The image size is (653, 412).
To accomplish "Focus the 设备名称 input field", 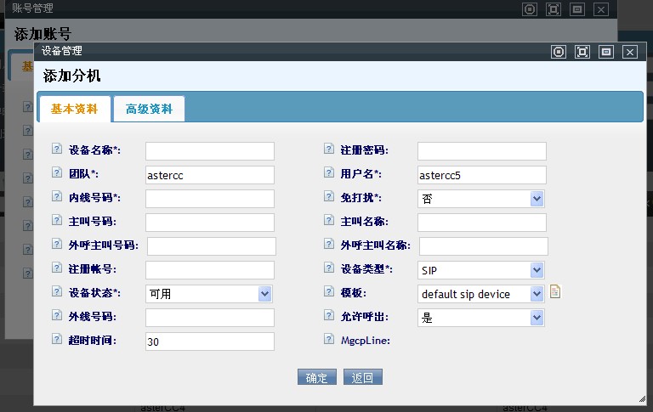I will pos(210,151).
